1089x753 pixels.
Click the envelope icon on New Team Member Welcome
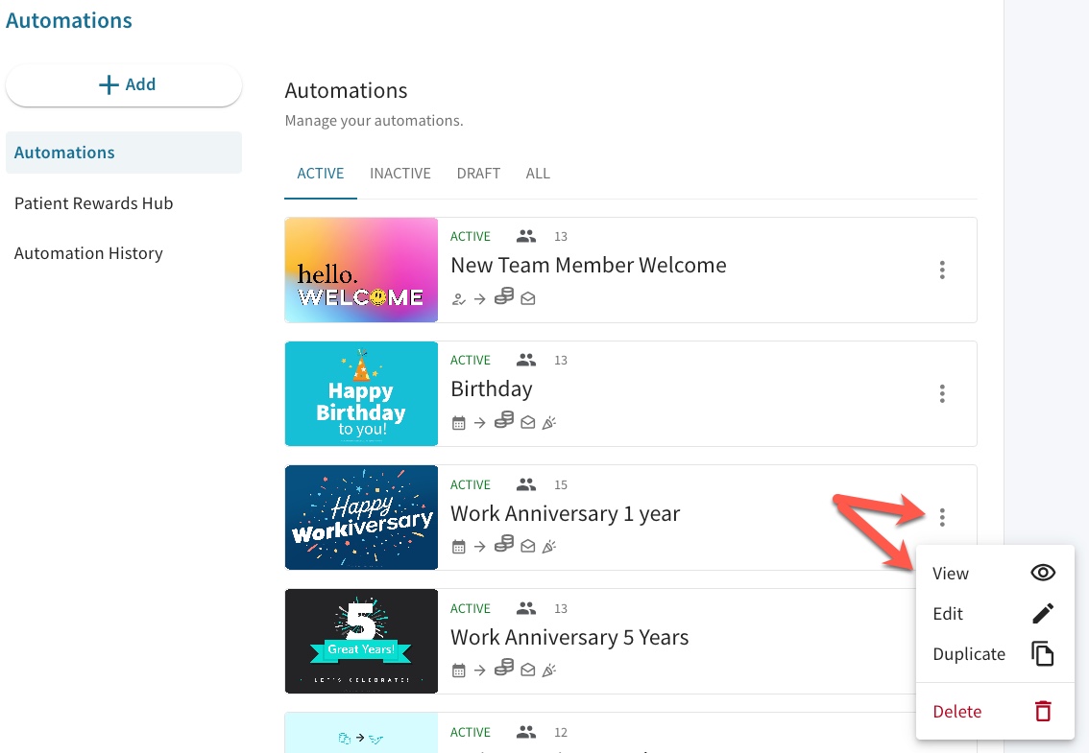(x=528, y=299)
